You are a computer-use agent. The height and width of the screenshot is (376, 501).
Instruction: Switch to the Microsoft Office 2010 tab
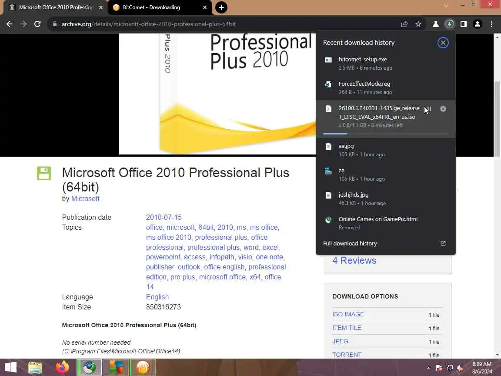55,7
